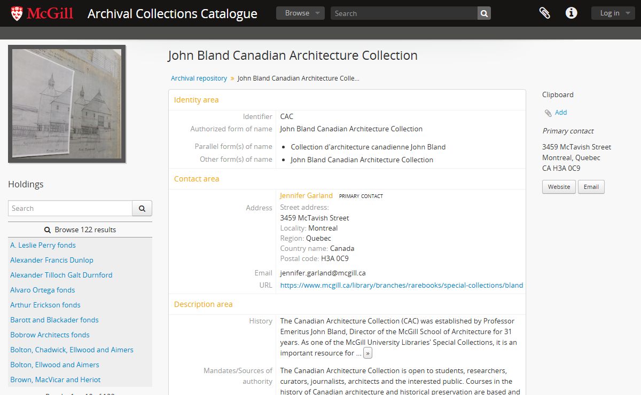Click the page title John Bland Canadian Architecture Collection
The width and height of the screenshot is (641, 395).
point(293,56)
